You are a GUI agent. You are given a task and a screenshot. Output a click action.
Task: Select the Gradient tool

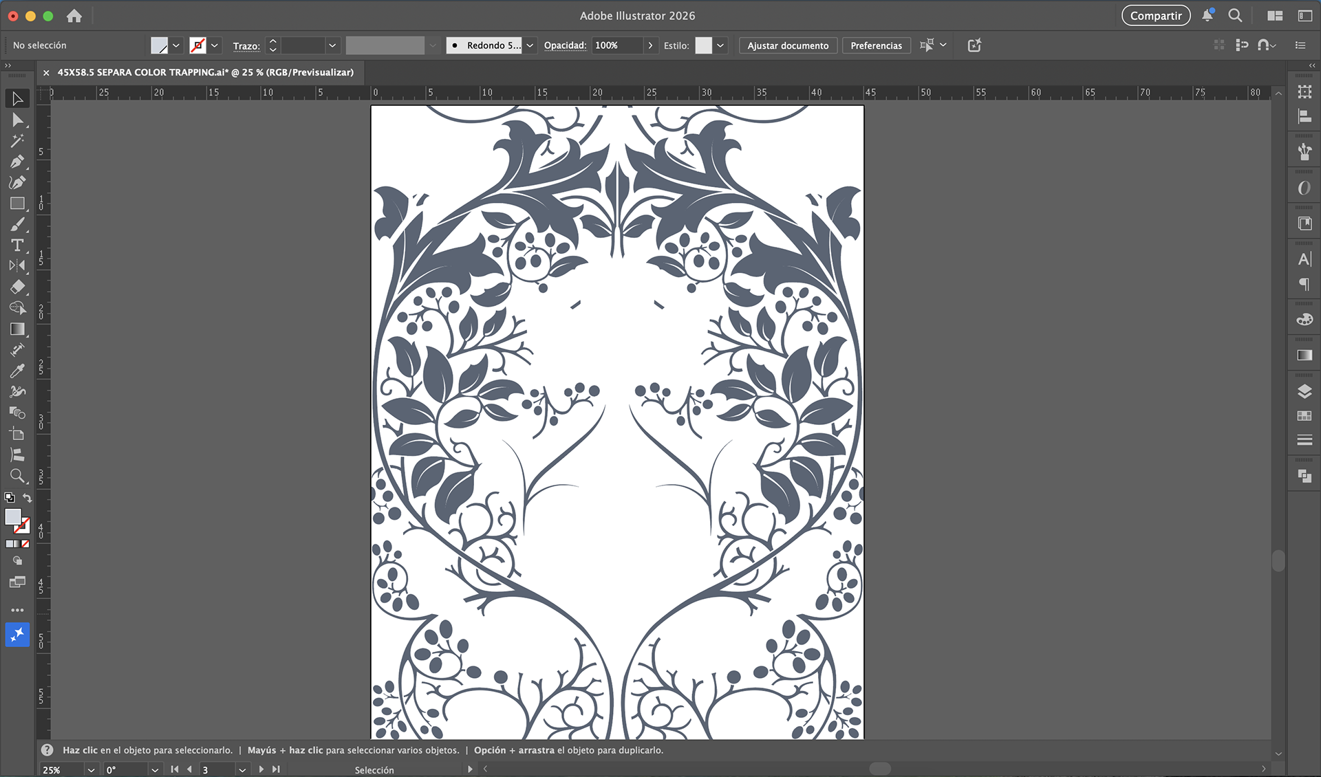click(x=17, y=329)
